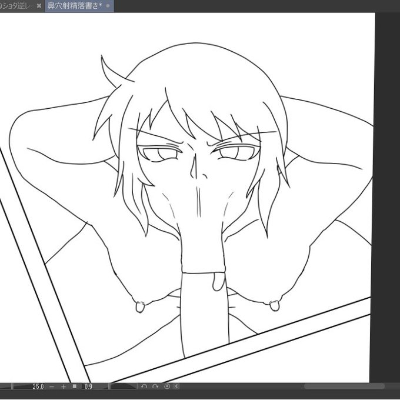The height and width of the screenshot is (400, 400).
Task: Select the 25.0 zoom value field
Action: pos(38,386)
